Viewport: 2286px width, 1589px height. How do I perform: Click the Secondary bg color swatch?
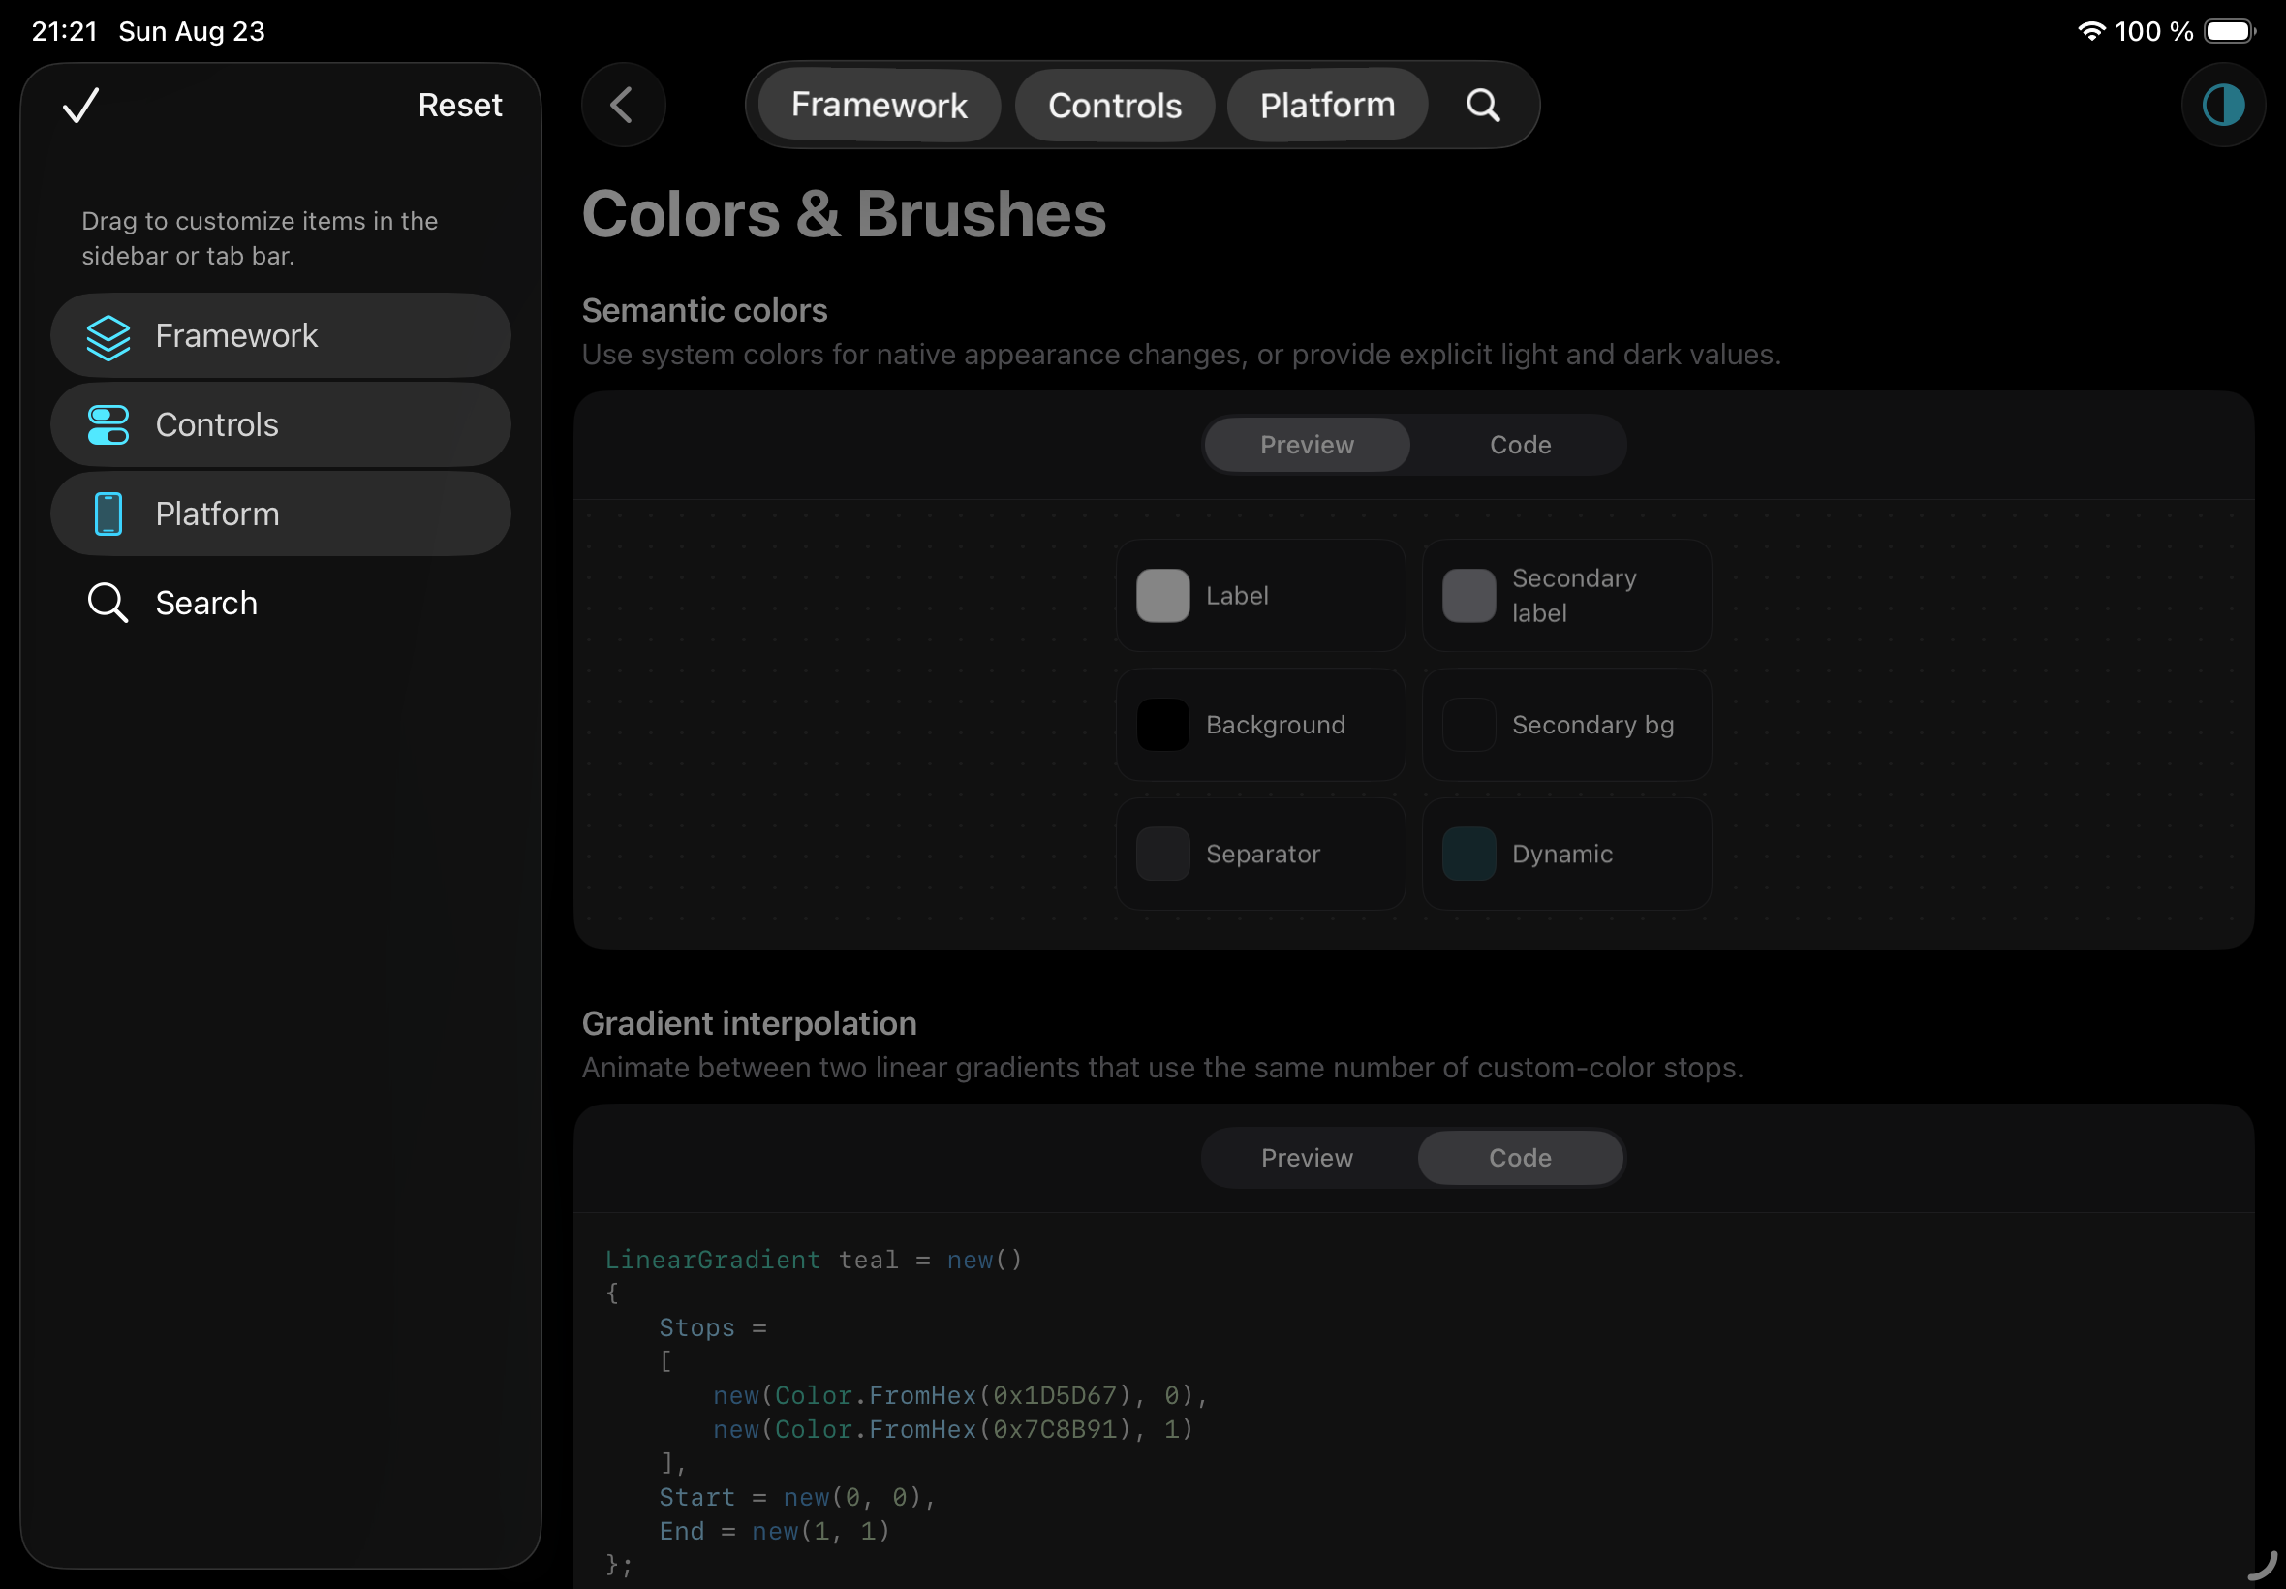[x=1468, y=725]
